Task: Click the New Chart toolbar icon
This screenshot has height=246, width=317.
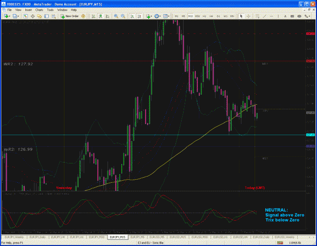Action: (x=6, y=16)
